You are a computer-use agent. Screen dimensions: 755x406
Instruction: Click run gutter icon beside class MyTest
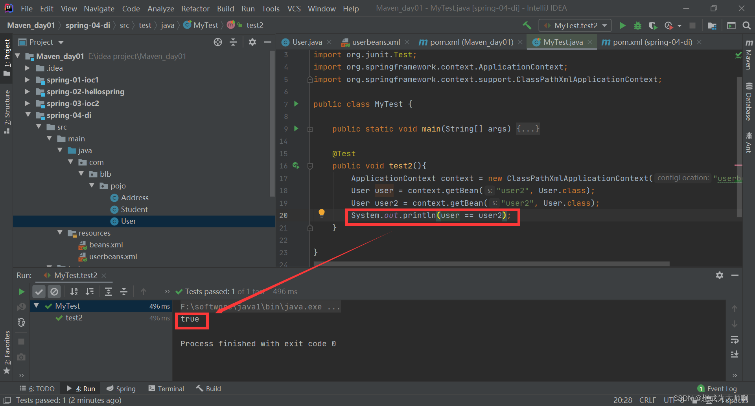point(296,104)
